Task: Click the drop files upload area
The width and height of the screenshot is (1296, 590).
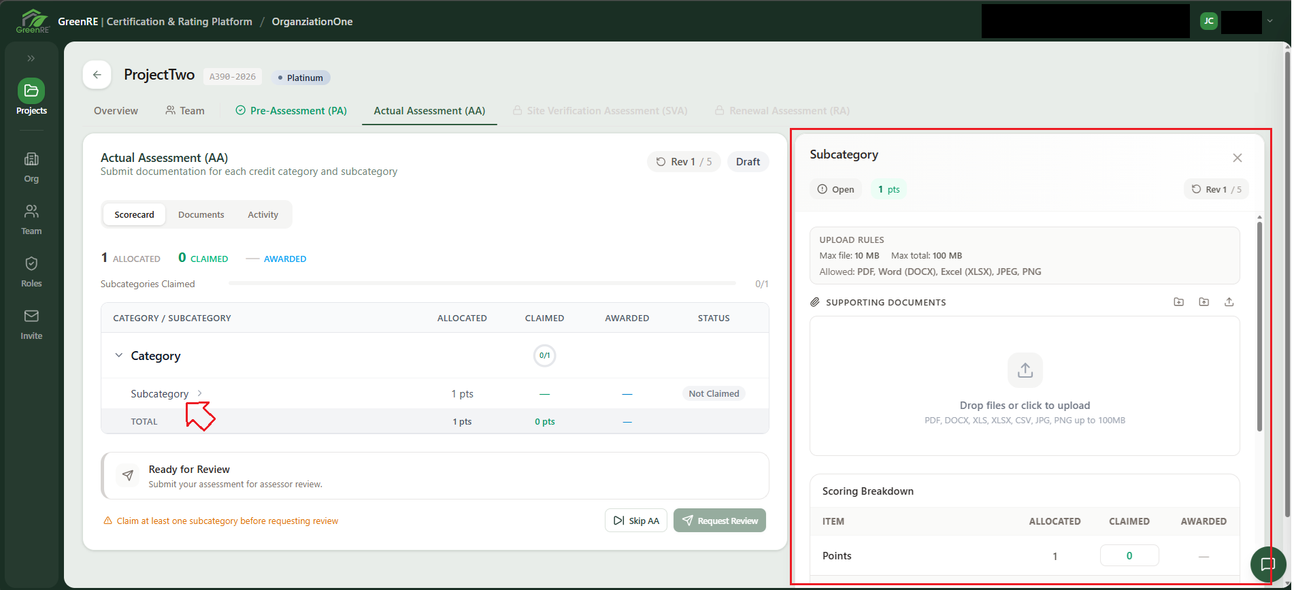Action: pos(1025,386)
